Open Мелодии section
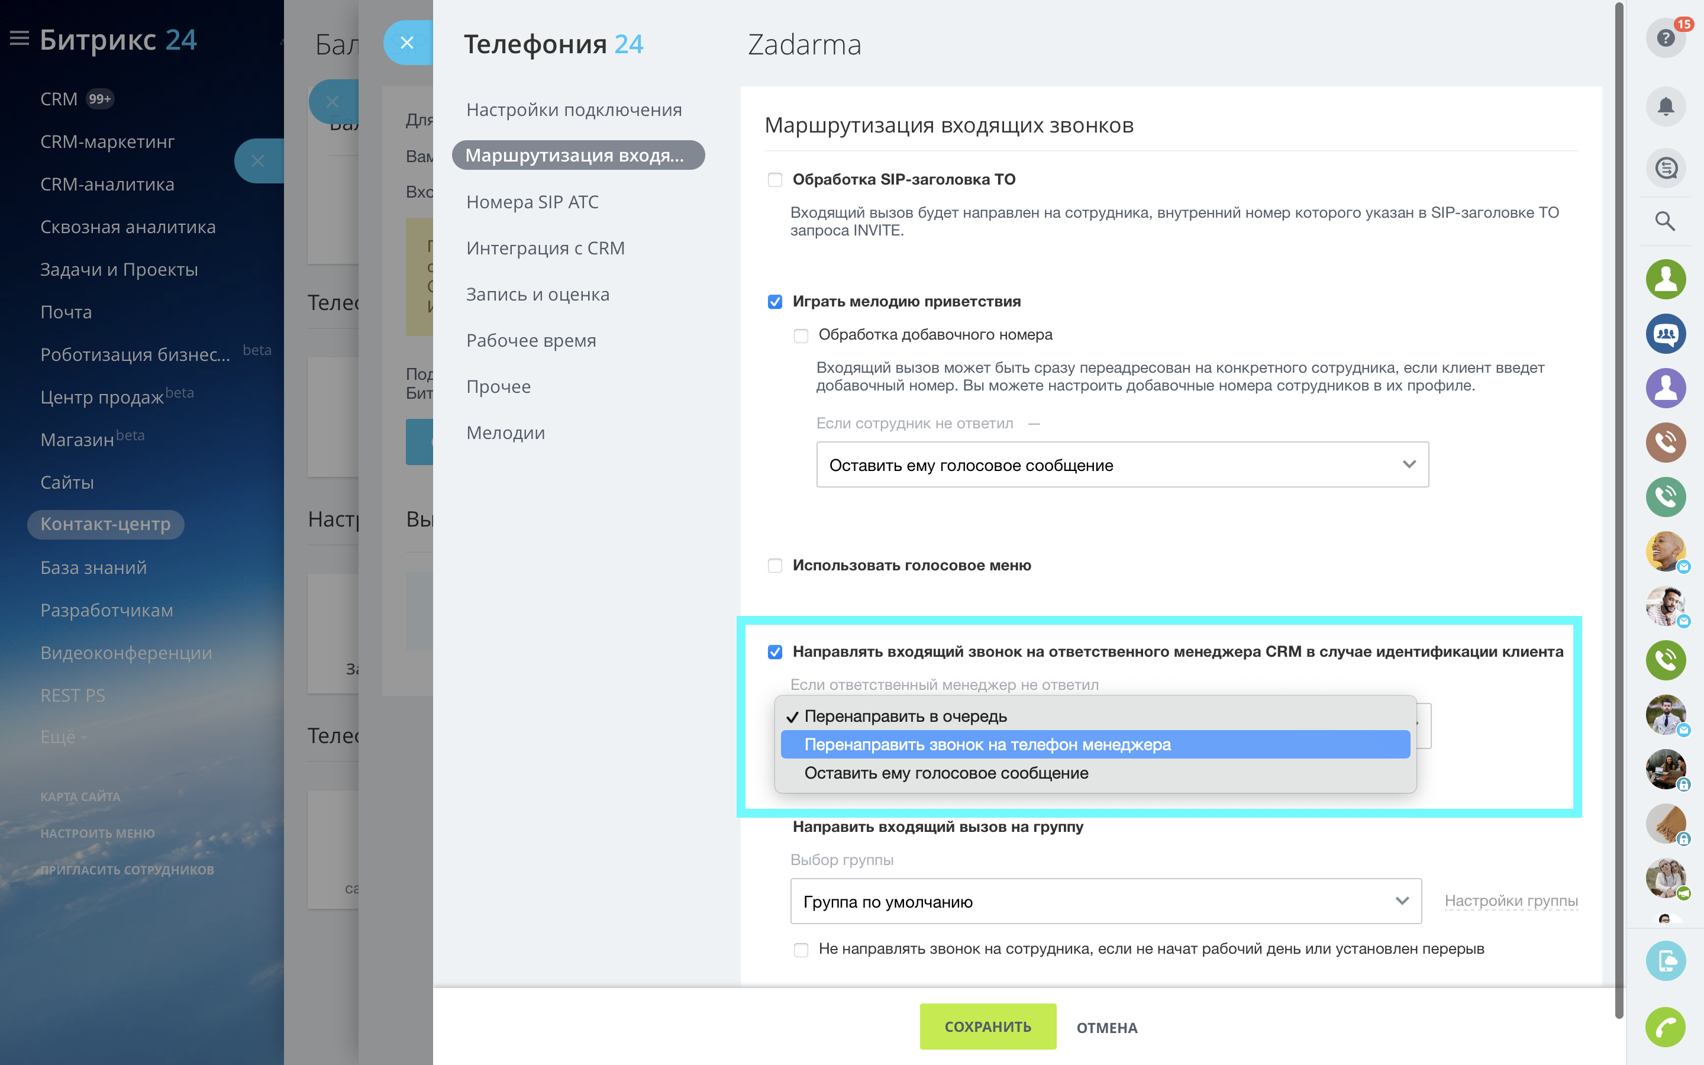1704x1065 pixels. tap(505, 433)
